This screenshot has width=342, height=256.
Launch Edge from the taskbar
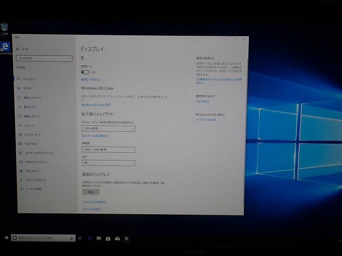90,239
